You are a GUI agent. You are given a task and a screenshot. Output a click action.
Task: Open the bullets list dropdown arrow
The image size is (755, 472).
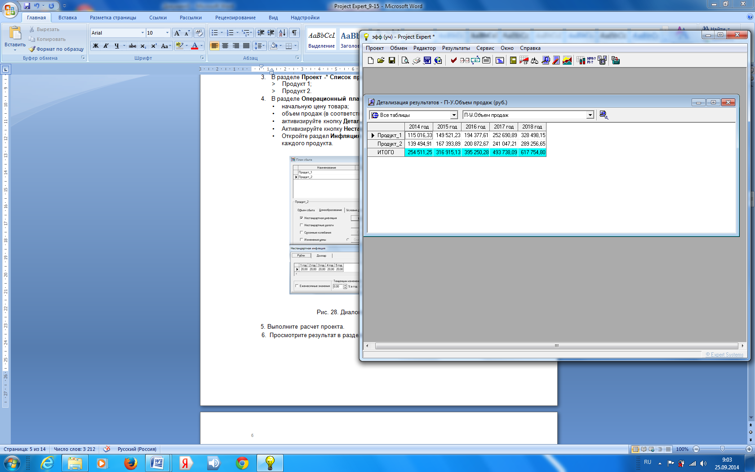pos(222,33)
